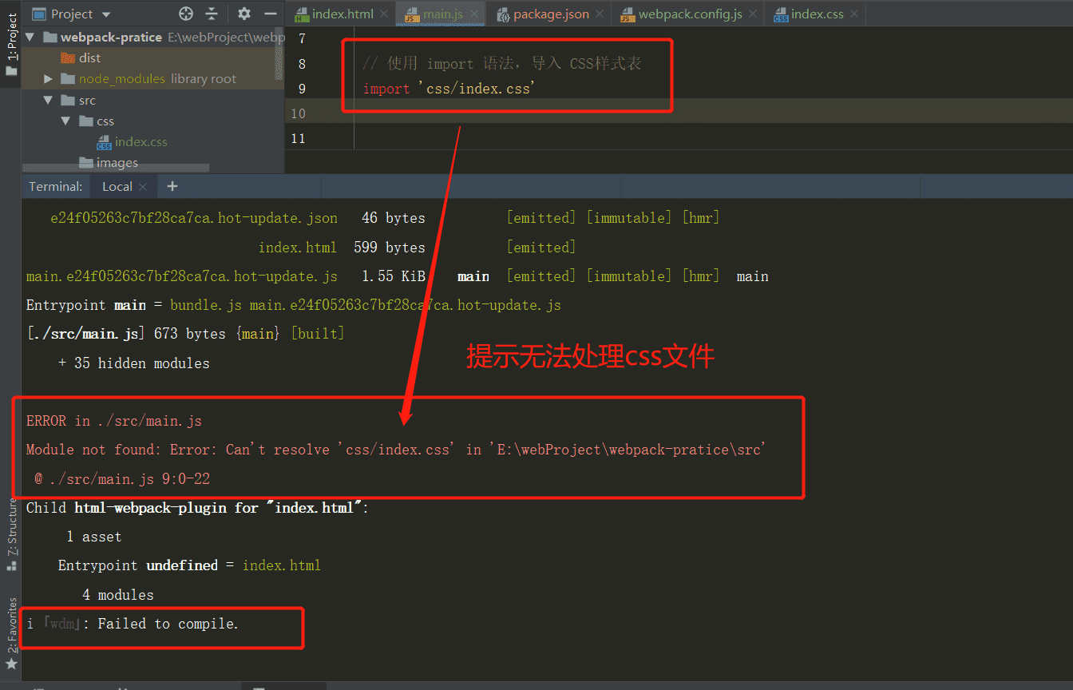Click the JS icon on webpack.config.js tab

click(628, 14)
